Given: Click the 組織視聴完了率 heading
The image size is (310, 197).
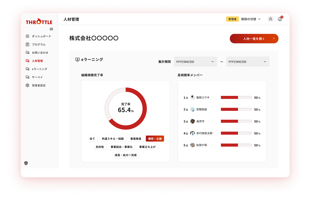Looking at the screenshot, I should (92, 75).
